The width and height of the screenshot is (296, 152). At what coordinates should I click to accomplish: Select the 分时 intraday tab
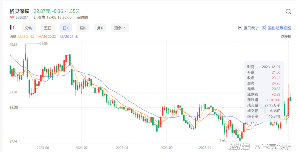(x=29, y=28)
